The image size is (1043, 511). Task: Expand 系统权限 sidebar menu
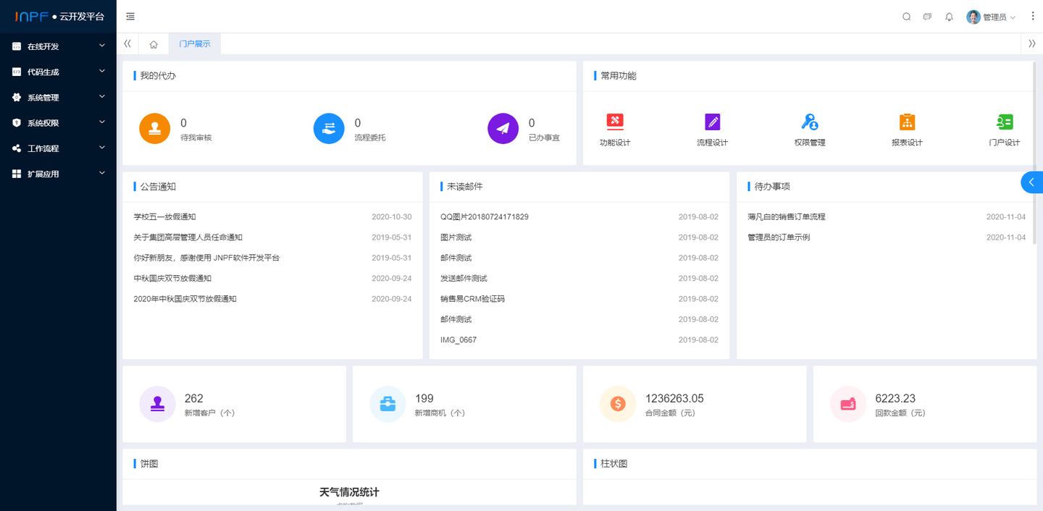tap(58, 123)
